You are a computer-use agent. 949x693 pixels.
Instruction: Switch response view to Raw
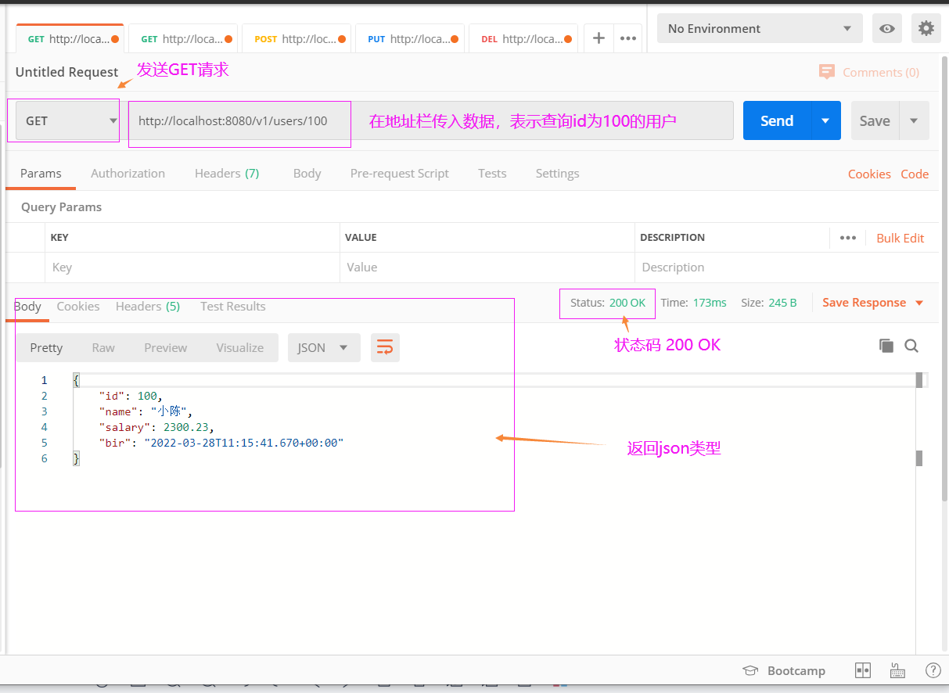[103, 348]
